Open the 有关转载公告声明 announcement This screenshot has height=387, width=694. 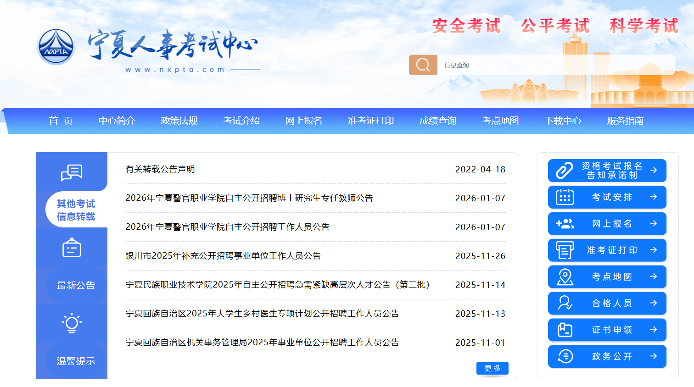click(160, 169)
